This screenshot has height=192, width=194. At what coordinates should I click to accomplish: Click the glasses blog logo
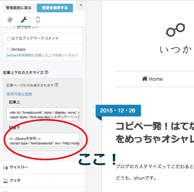tap(175, 30)
